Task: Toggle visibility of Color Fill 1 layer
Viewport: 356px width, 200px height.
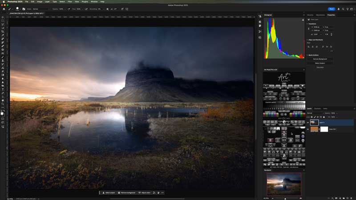Action: 308,129
